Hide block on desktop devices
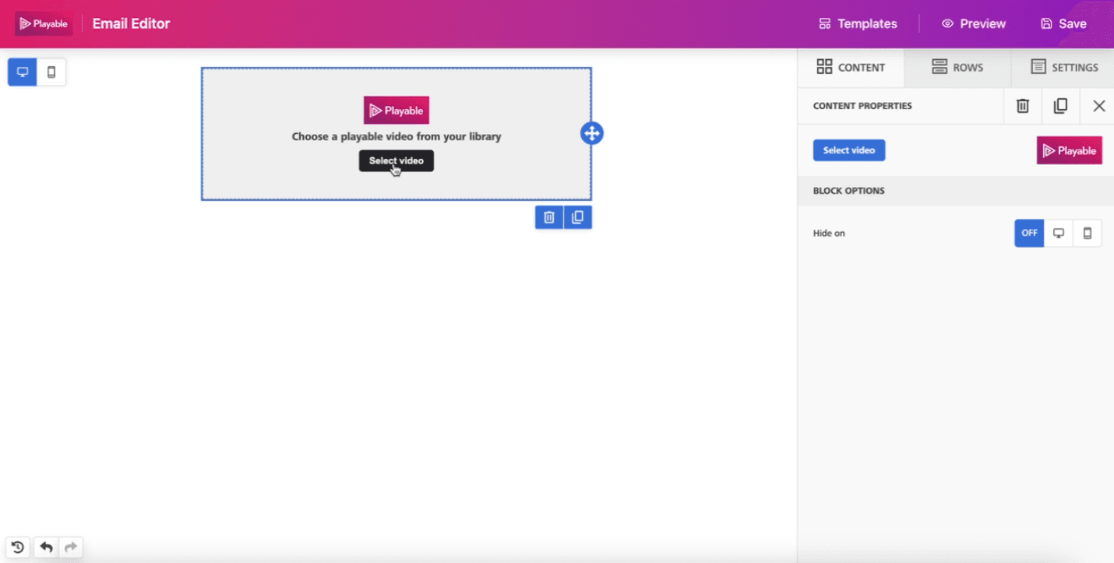Image resolution: width=1114 pixels, height=563 pixels. 1058,233
